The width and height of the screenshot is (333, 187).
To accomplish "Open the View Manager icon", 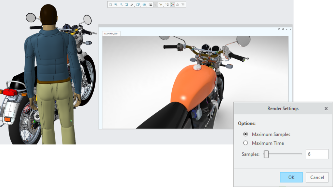I will [150, 5].
